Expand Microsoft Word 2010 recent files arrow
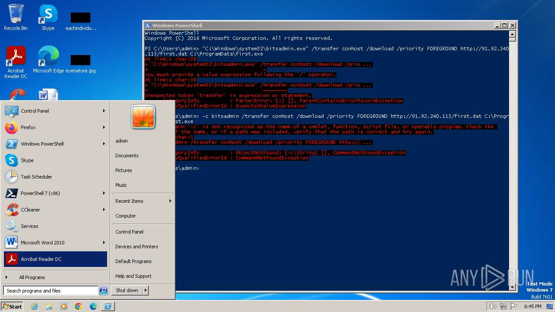 (104, 243)
